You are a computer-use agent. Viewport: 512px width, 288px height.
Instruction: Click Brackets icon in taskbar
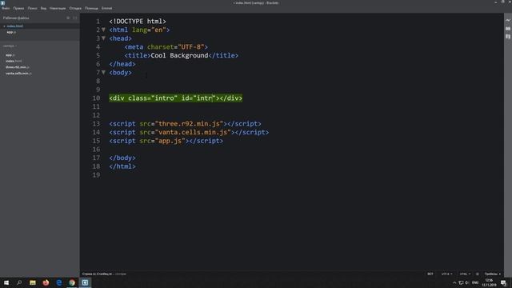85,282
